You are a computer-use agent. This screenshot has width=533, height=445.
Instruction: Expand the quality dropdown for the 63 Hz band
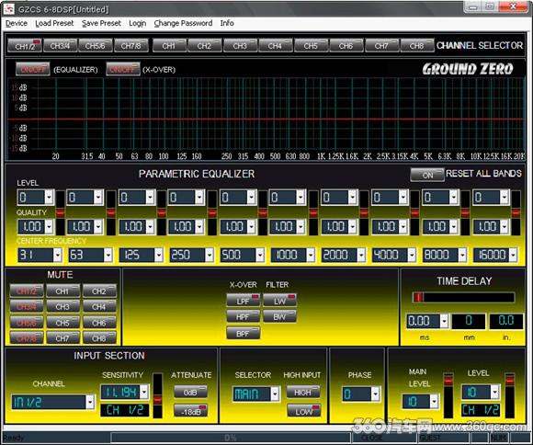coord(98,226)
